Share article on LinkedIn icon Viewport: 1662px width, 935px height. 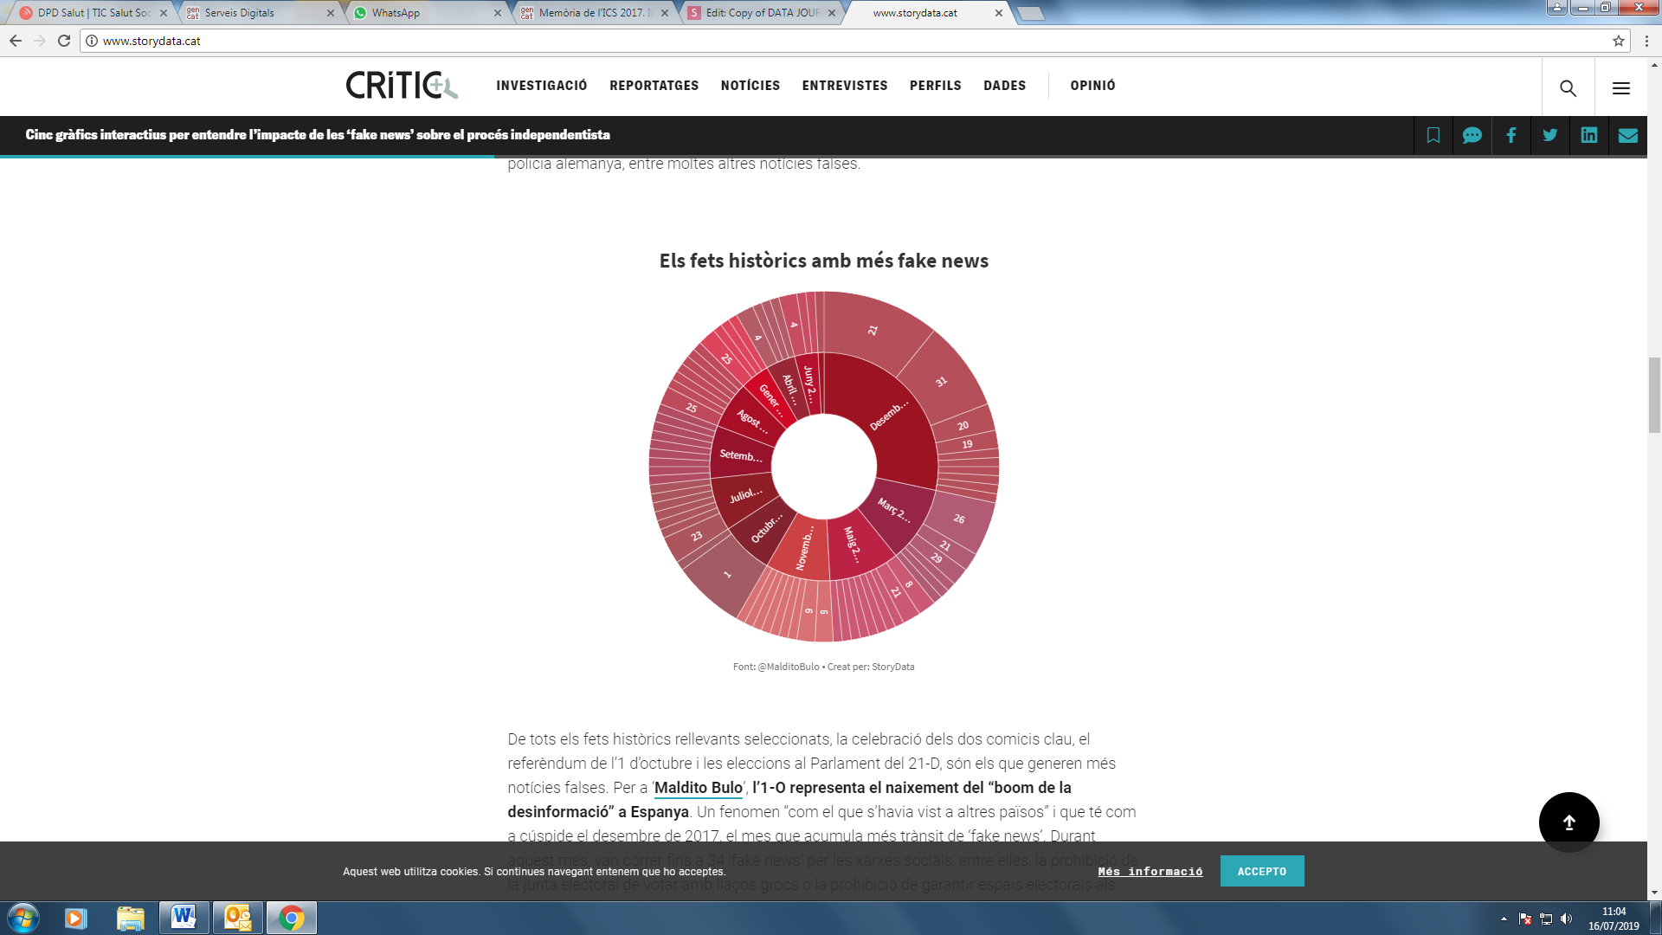[1588, 135]
